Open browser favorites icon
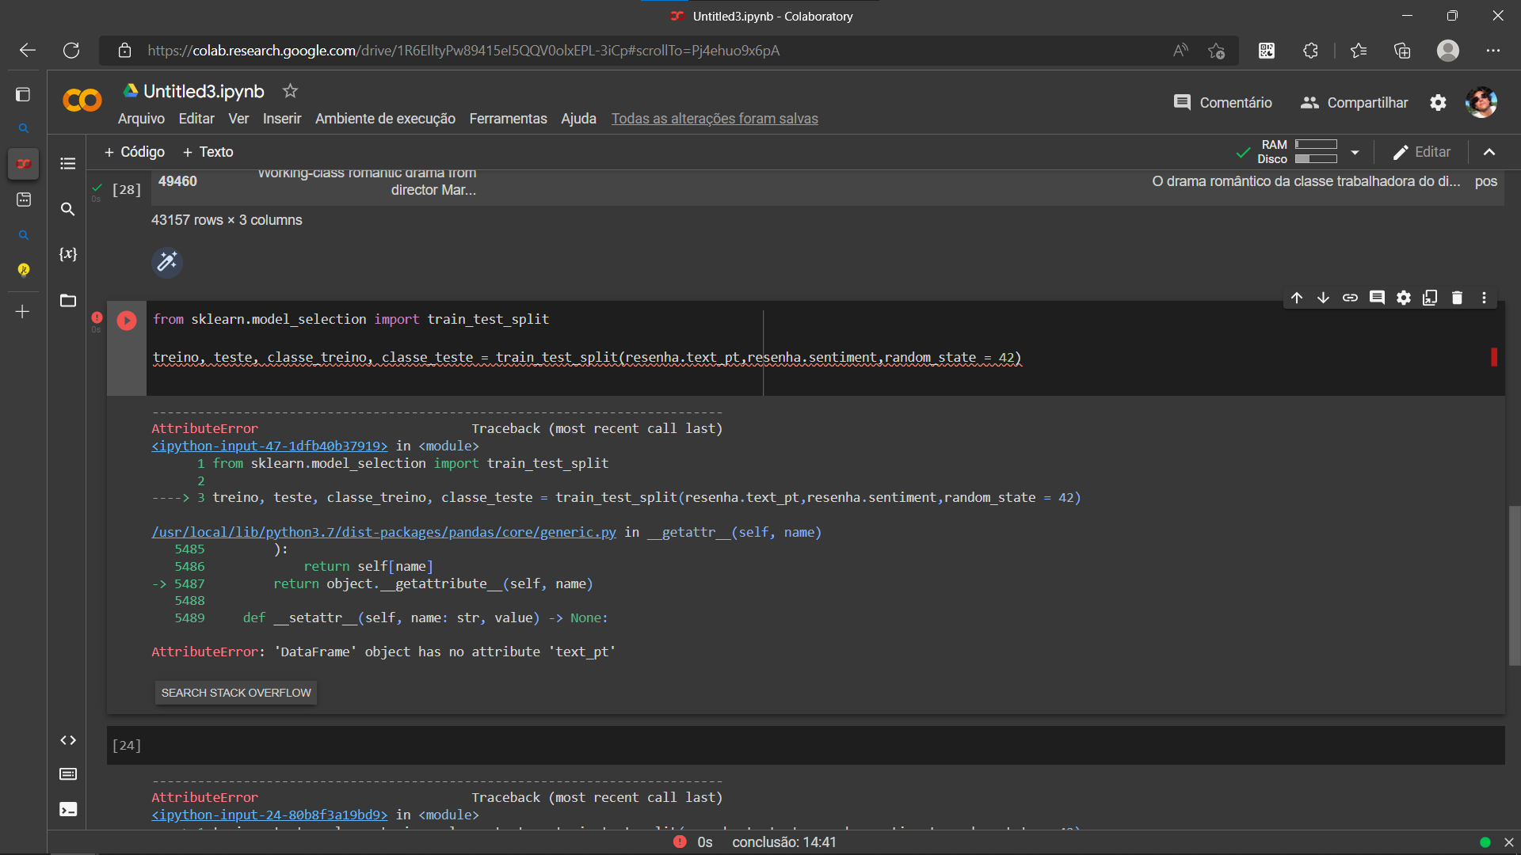The height and width of the screenshot is (855, 1521). (1359, 51)
